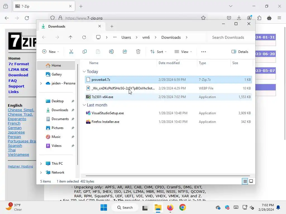Expand the This PC tree node
Viewport: 286px width, 214px height.
pos(41,164)
